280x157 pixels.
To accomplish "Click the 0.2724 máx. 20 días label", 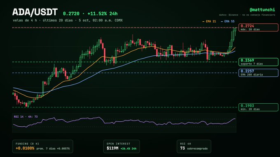I will (259, 27).
